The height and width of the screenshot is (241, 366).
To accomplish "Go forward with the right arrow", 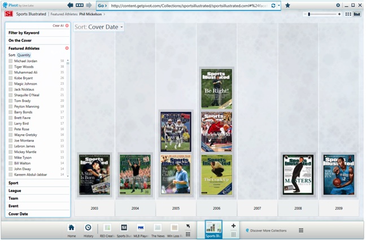I will (x=89, y=5).
